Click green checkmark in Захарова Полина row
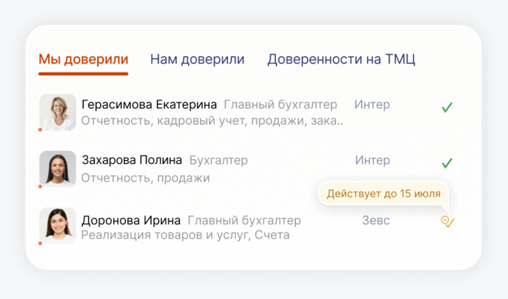508x299 pixels. pos(447,163)
